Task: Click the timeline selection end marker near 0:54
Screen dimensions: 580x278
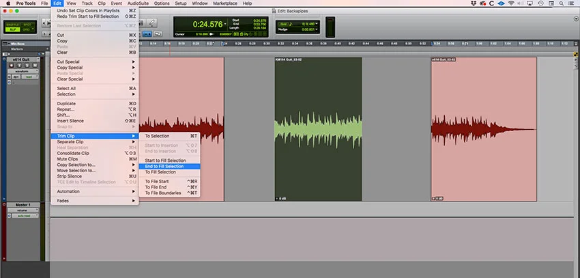Action: pyautogui.click(x=433, y=44)
